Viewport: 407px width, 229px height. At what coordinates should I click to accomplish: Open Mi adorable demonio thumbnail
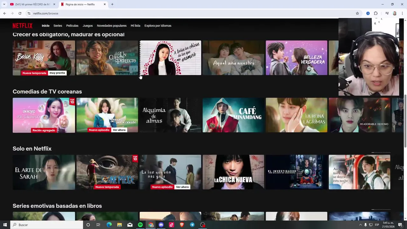point(359,115)
